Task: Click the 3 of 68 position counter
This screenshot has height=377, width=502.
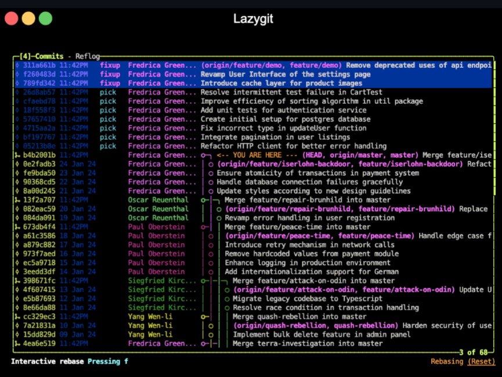Action: pos(473,353)
